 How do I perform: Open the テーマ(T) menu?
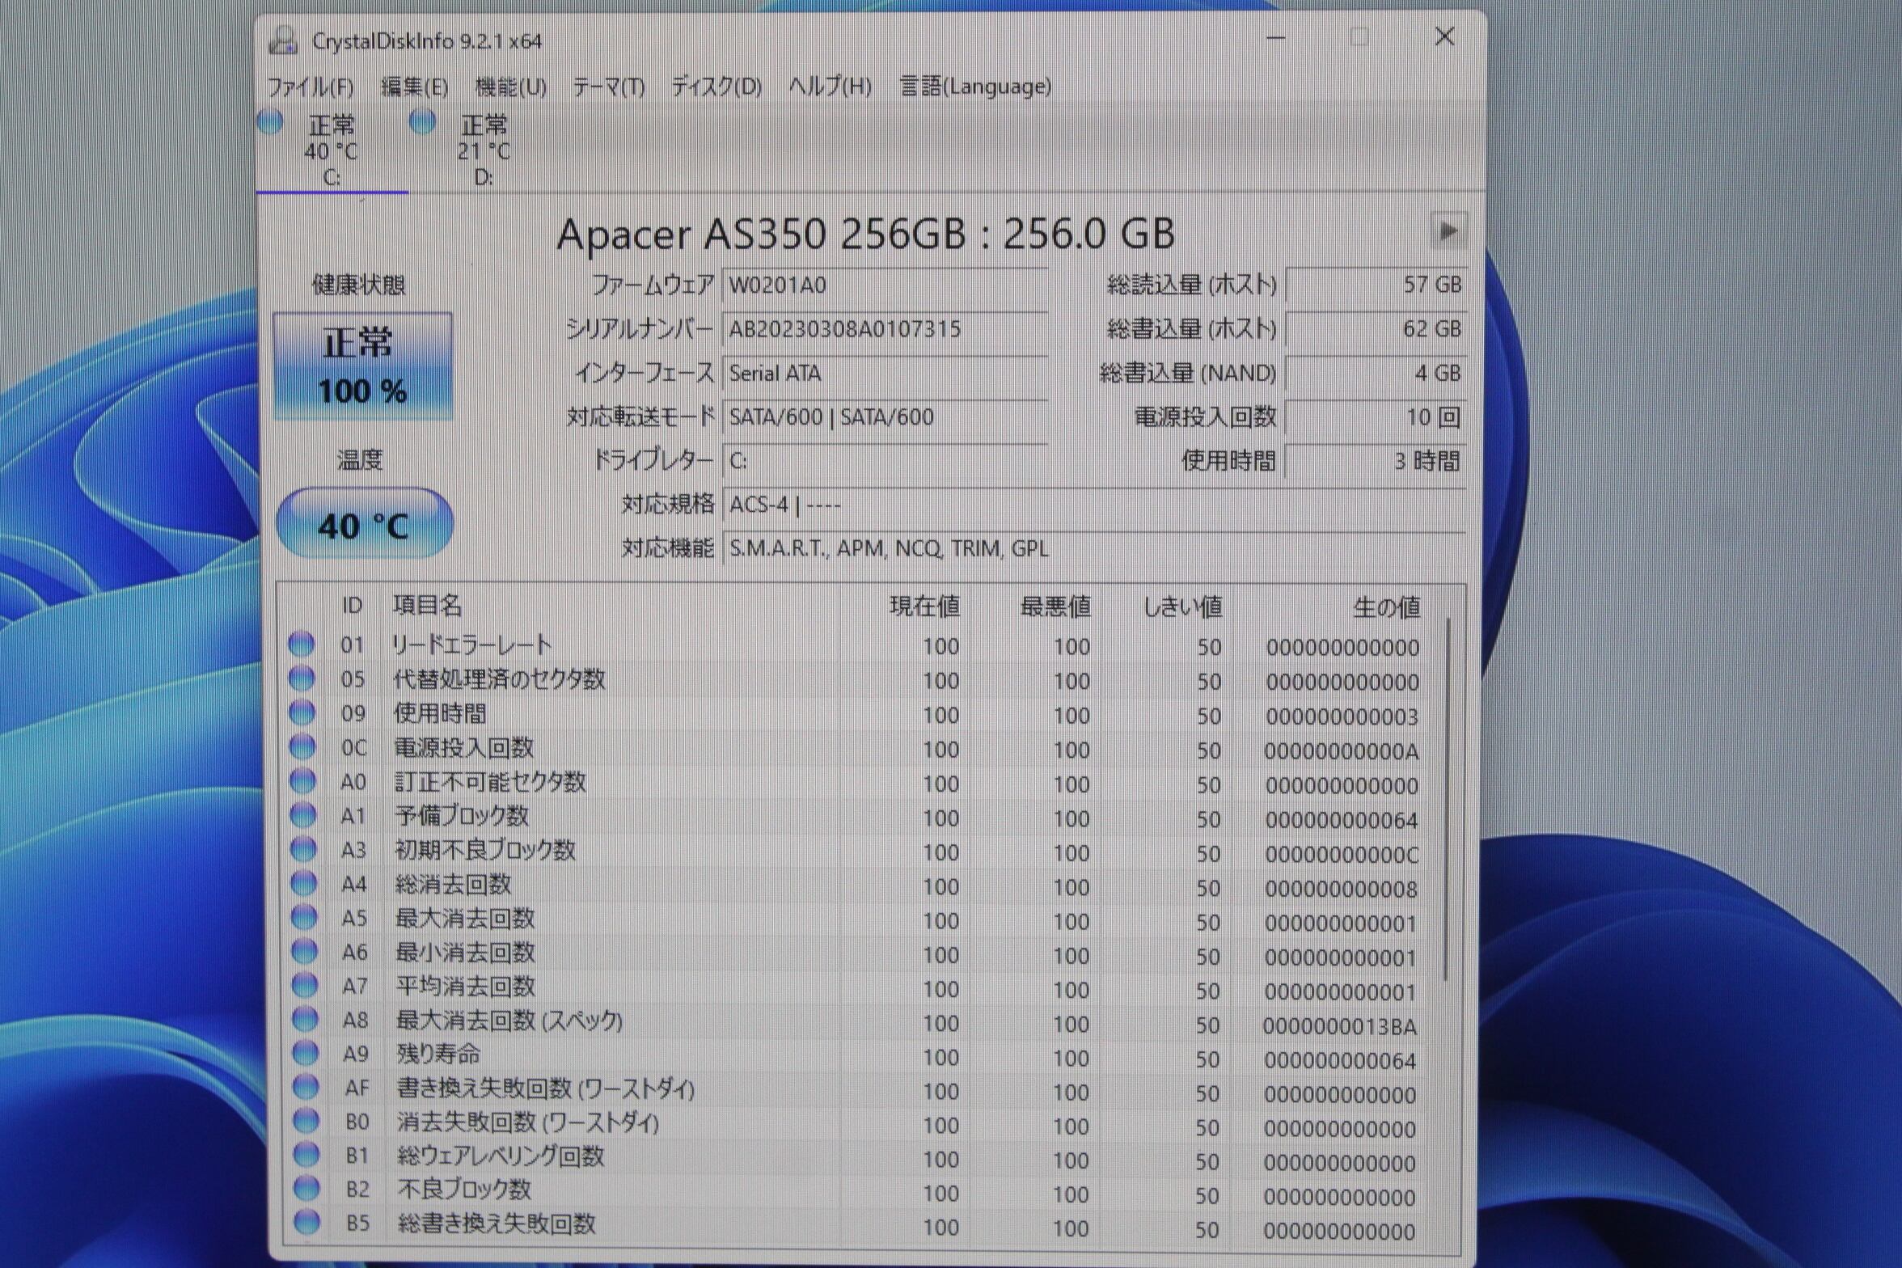click(x=608, y=87)
